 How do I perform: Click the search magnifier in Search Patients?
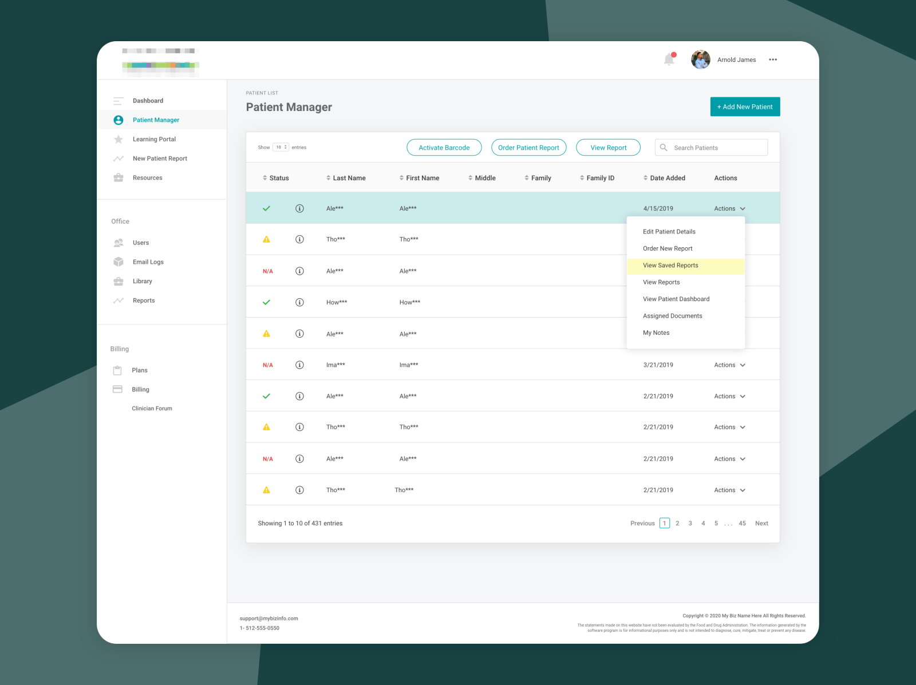(x=664, y=147)
